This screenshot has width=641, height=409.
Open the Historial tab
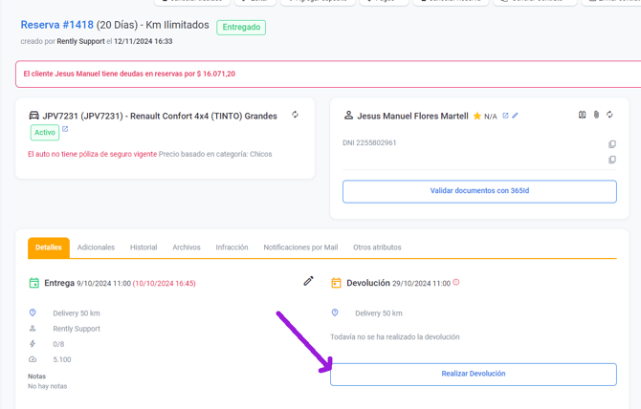click(144, 248)
